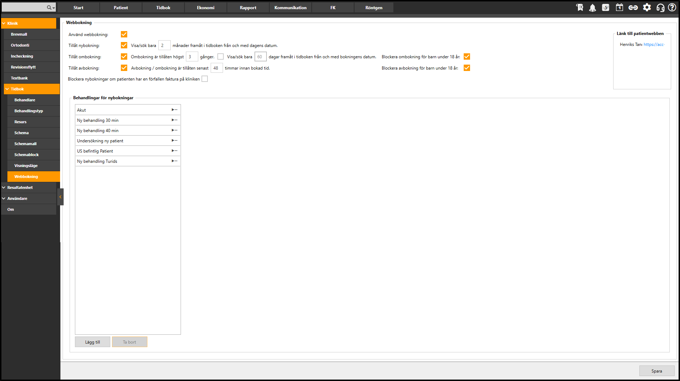The width and height of the screenshot is (680, 381).
Task: Uncheck Blockera avbokning för barn under 18
Action: coord(467,68)
